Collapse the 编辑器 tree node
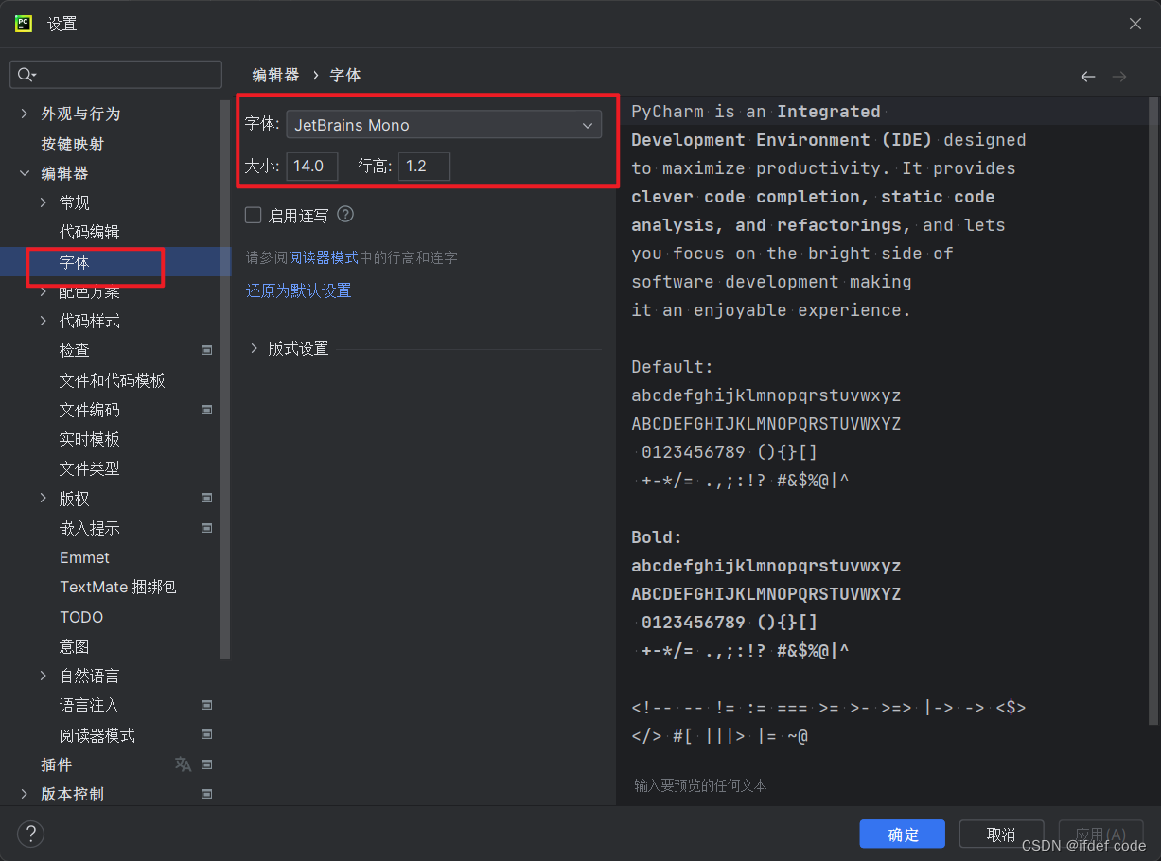 tap(25, 173)
